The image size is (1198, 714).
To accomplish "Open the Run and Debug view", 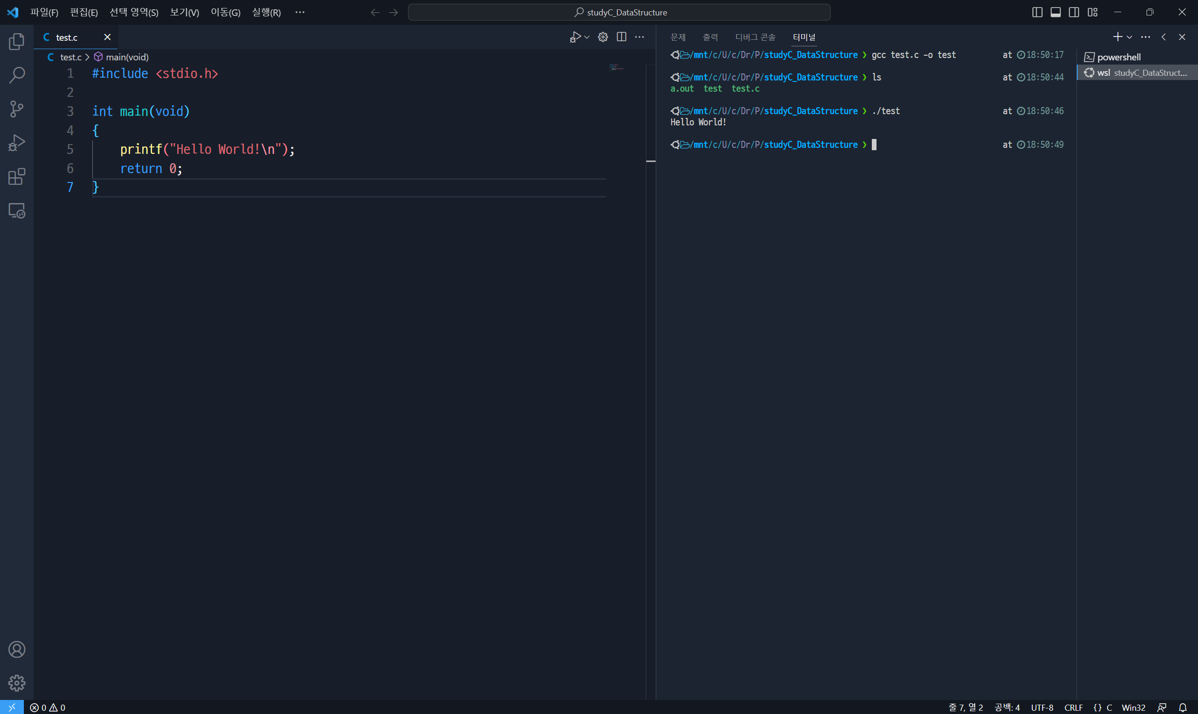I will 17,143.
